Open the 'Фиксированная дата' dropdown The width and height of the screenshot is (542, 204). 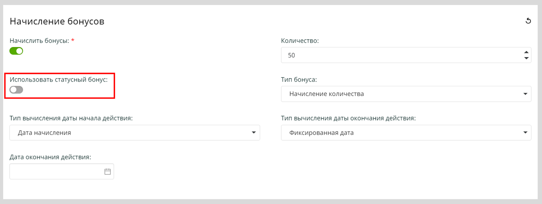pyautogui.click(x=406, y=133)
